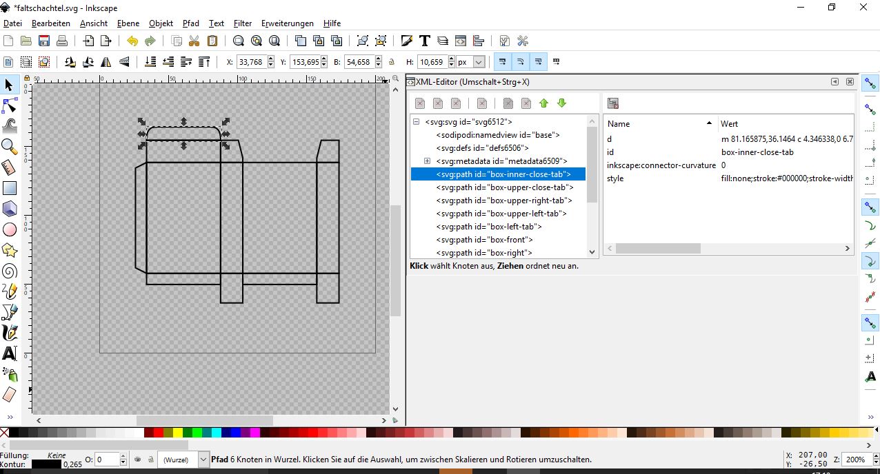Click the Undo arrow in toolbar
Screen dimensions: 880x474
coord(132,41)
